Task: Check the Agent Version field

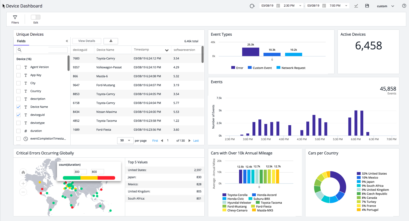Action: (x=18, y=67)
